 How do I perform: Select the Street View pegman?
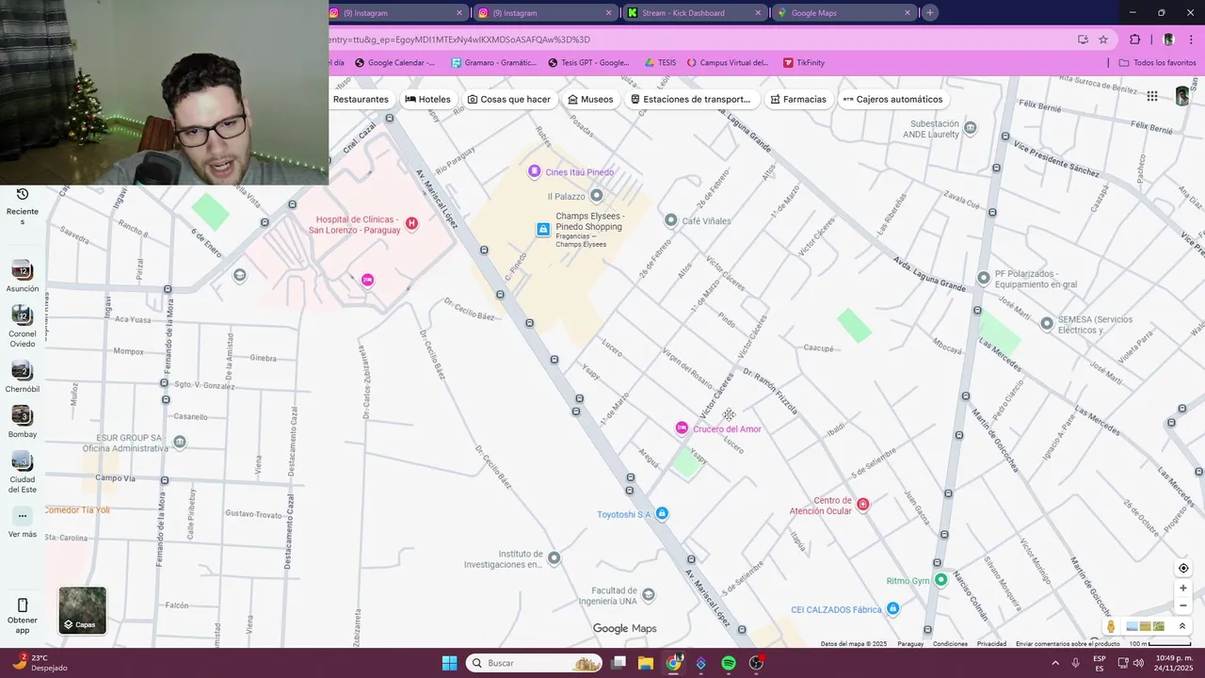tap(1111, 626)
